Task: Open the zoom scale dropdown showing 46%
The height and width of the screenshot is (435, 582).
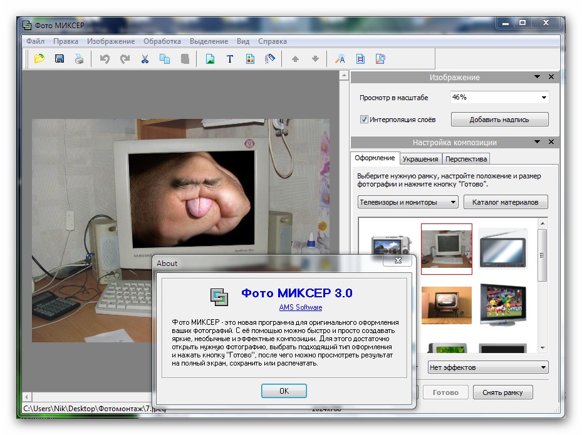Action: click(499, 97)
